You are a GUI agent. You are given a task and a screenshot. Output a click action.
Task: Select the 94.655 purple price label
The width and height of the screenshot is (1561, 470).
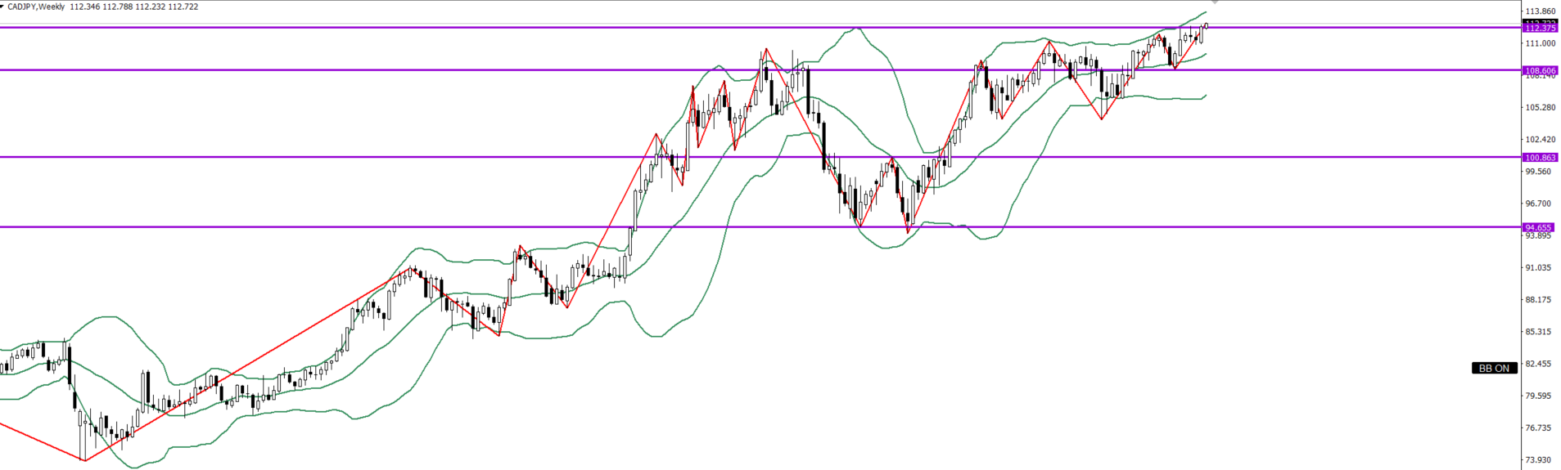[x=1538, y=227]
